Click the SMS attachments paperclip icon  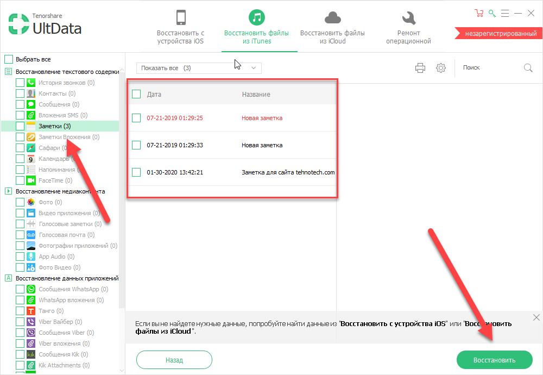(x=31, y=115)
